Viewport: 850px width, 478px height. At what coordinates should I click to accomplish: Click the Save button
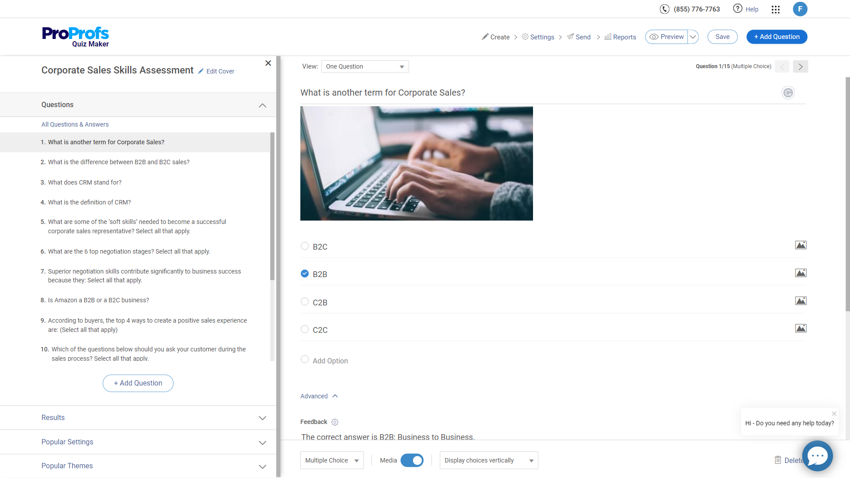(x=722, y=37)
